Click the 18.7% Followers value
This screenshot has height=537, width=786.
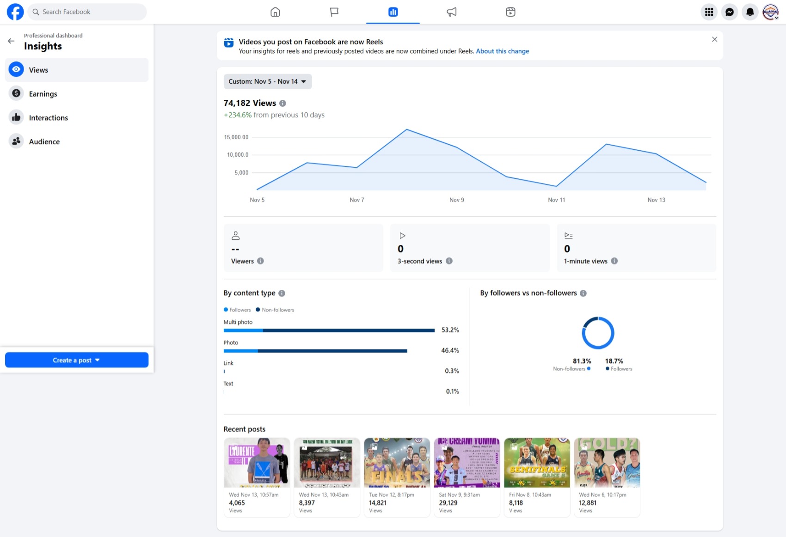[x=614, y=361]
